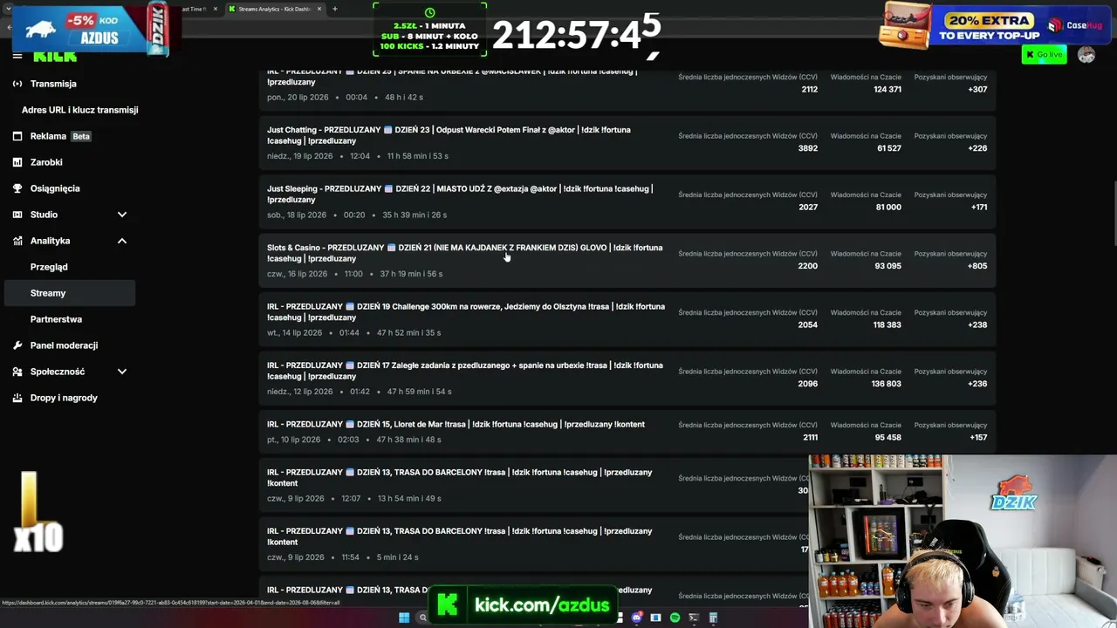Screen dimensions: 1117x628
Task: Click the CCV value 2111
Action: pyautogui.click(x=810, y=438)
